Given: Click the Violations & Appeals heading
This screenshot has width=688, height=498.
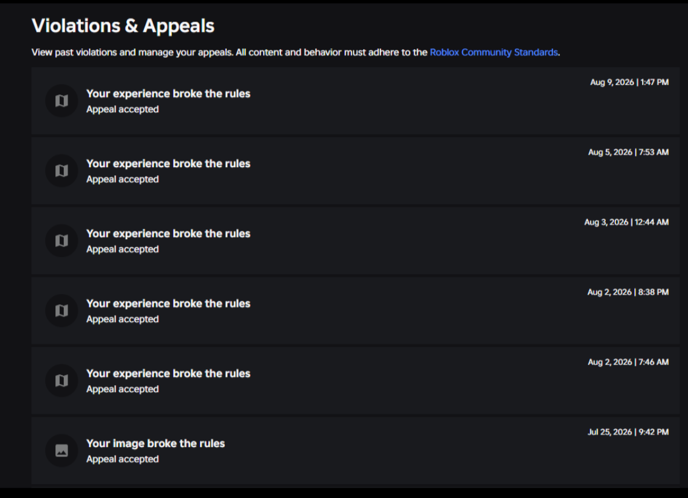Looking at the screenshot, I should (124, 26).
